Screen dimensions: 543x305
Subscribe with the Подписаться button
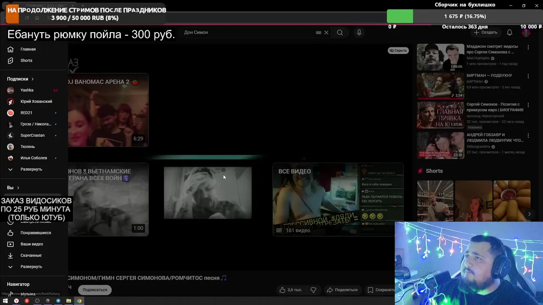tap(95, 290)
